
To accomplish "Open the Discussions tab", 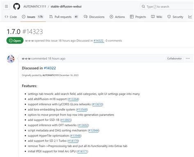I will click(94, 17).
